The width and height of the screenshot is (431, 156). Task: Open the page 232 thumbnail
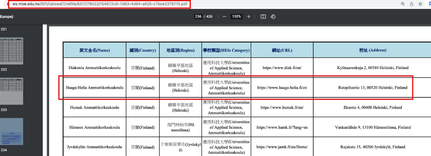[12, 51]
